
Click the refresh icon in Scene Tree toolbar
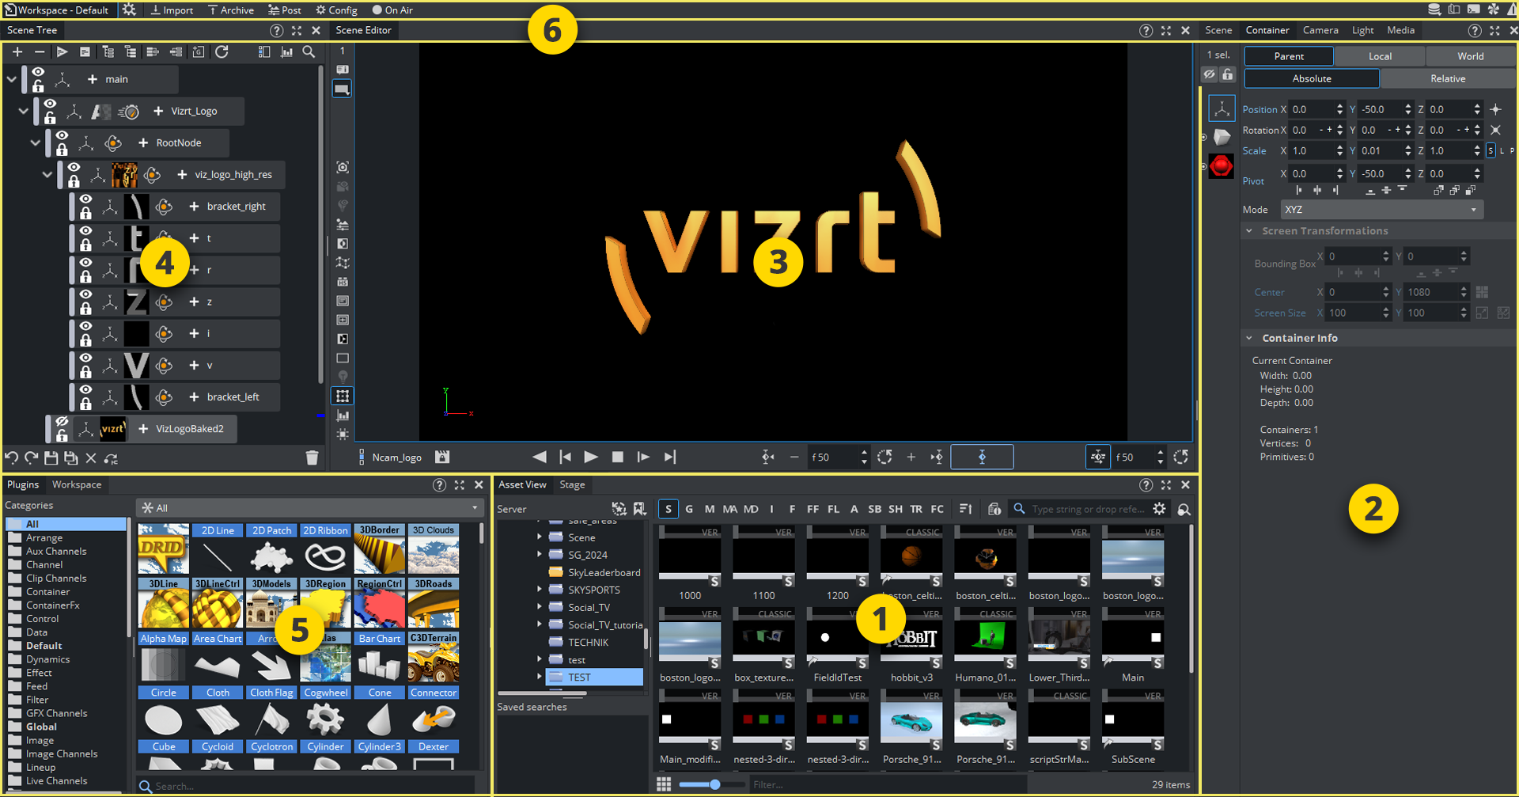222,52
